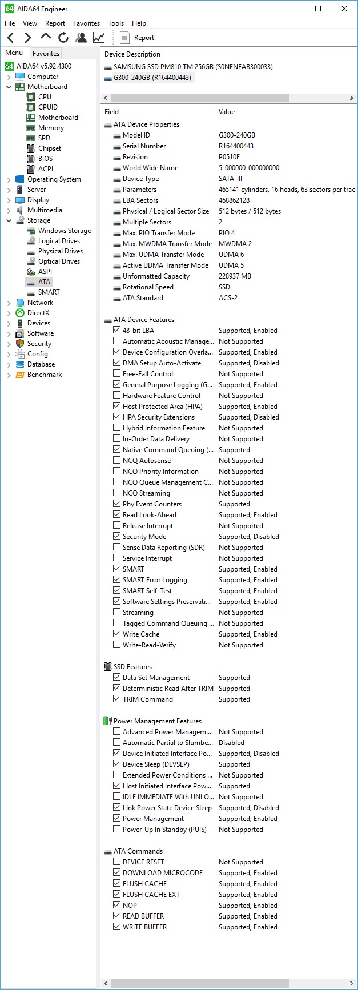Expand the Devices tree node
This screenshot has width=358, height=990.
pos(9,323)
